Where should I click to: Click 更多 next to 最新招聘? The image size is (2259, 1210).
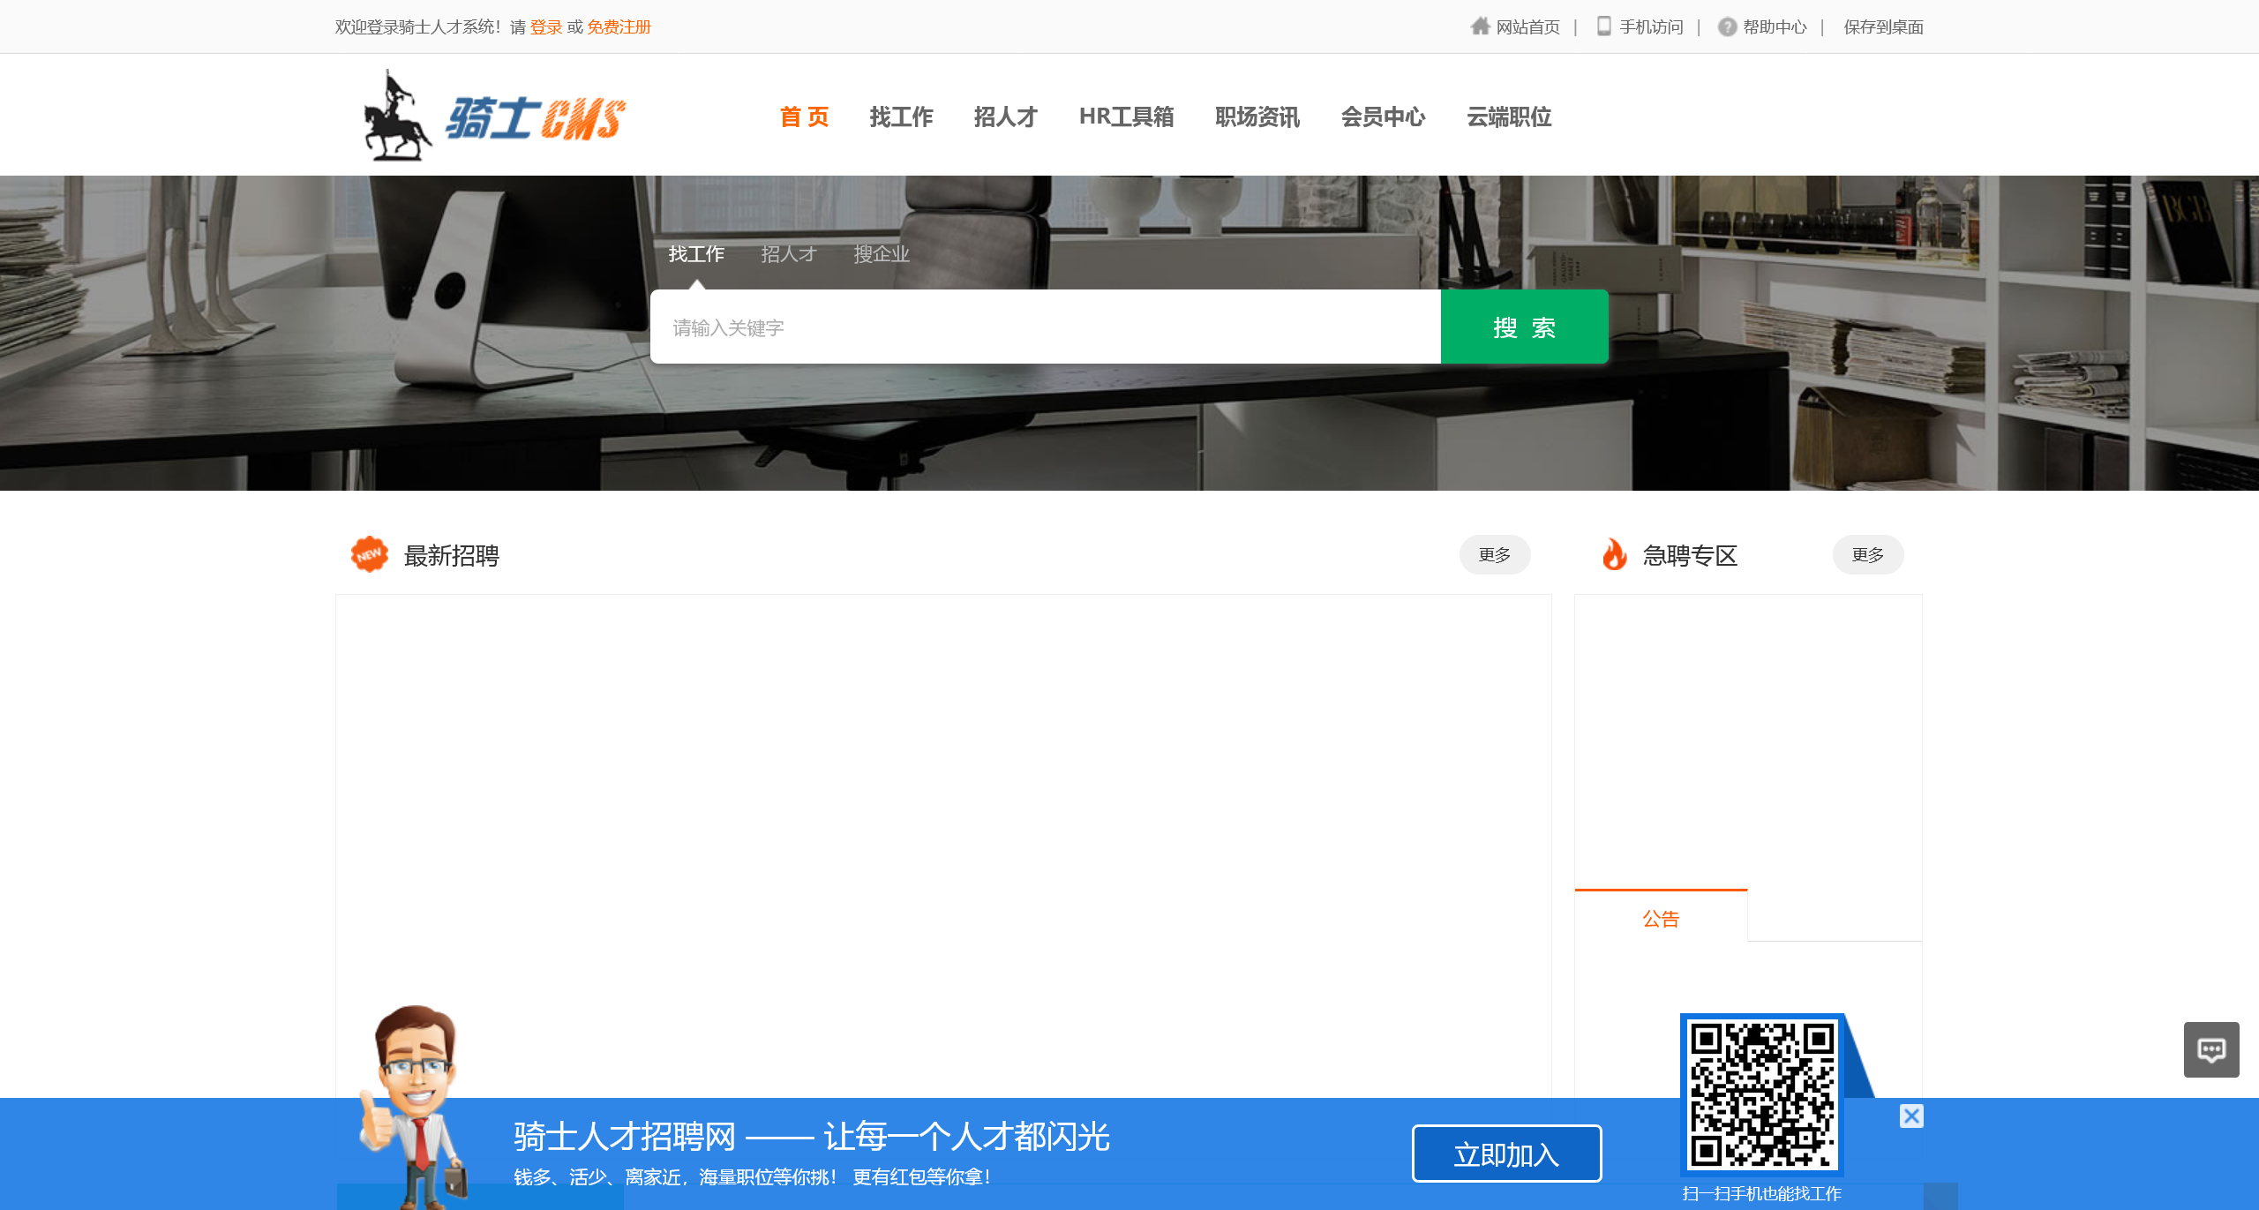pyautogui.click(x=1494, y=554)
